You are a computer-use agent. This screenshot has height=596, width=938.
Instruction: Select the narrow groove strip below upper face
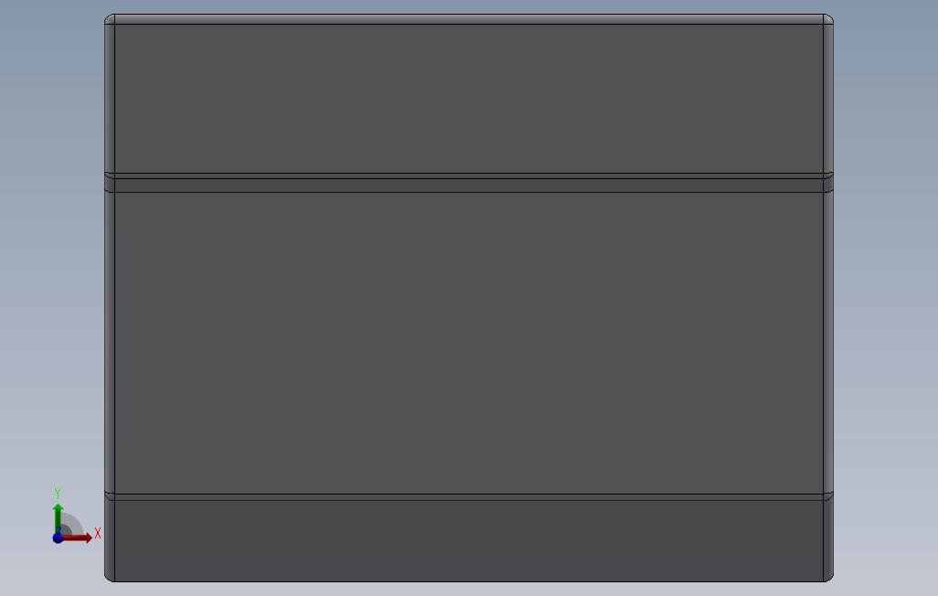click(469, 185)
